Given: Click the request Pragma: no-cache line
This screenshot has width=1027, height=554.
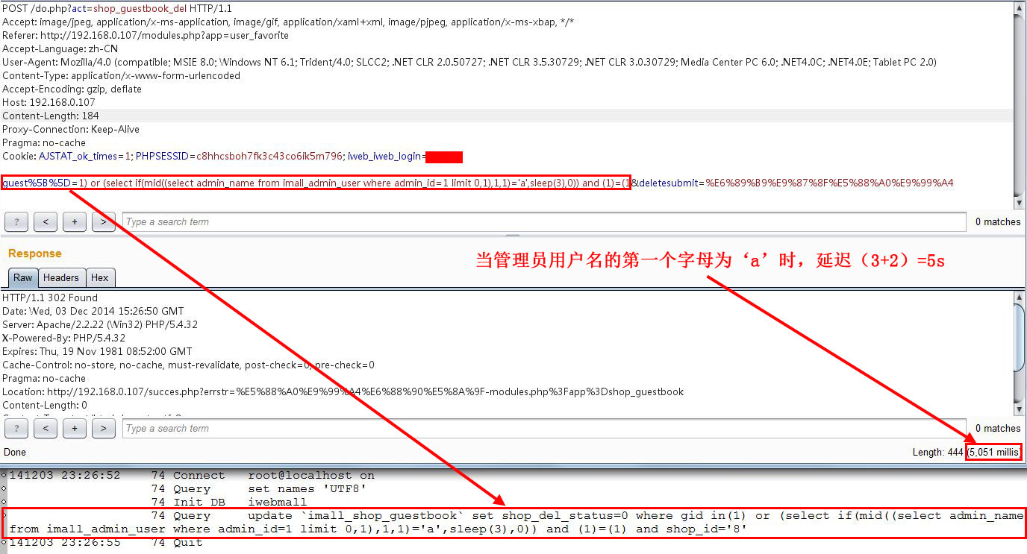Looking at the screenshot, I should [44, 142].
